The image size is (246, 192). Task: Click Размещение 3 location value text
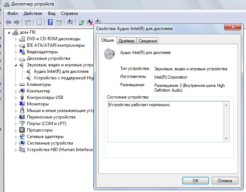pos(190,88)
